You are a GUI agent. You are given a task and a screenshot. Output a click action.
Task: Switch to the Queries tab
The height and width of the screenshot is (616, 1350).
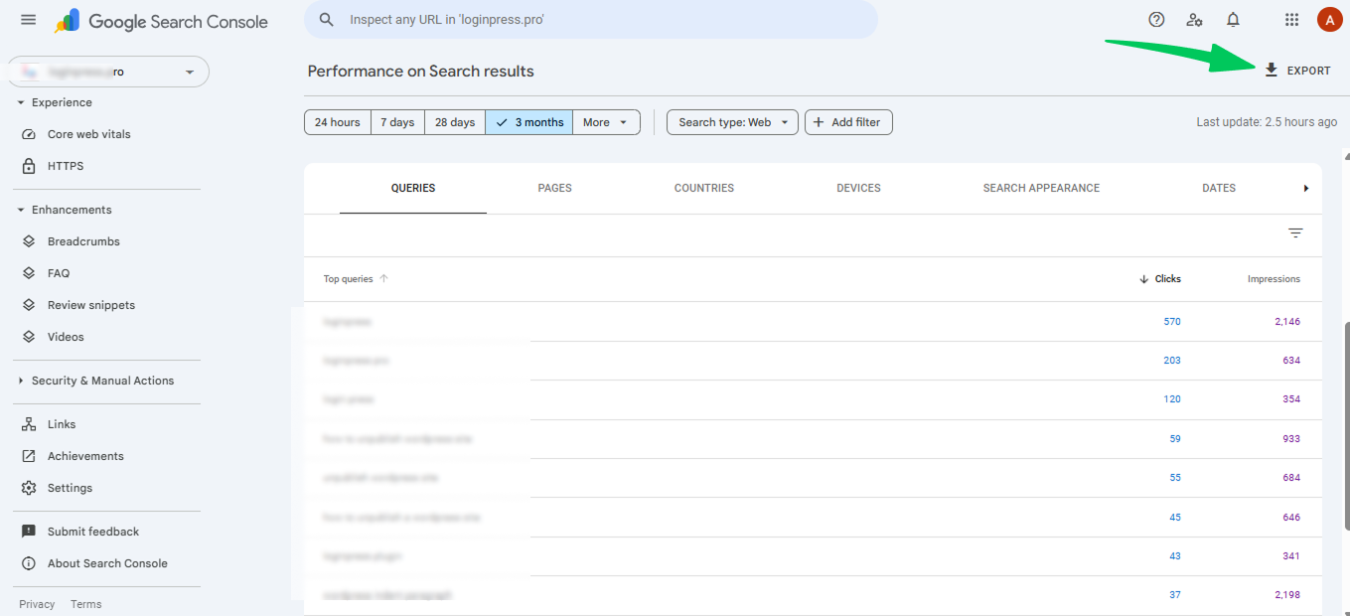click(x=413, y=188)
